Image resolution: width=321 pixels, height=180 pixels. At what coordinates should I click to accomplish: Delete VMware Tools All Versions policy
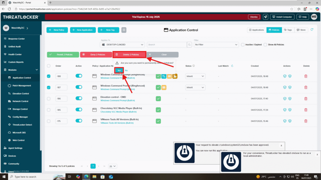(x=306, y=121)
